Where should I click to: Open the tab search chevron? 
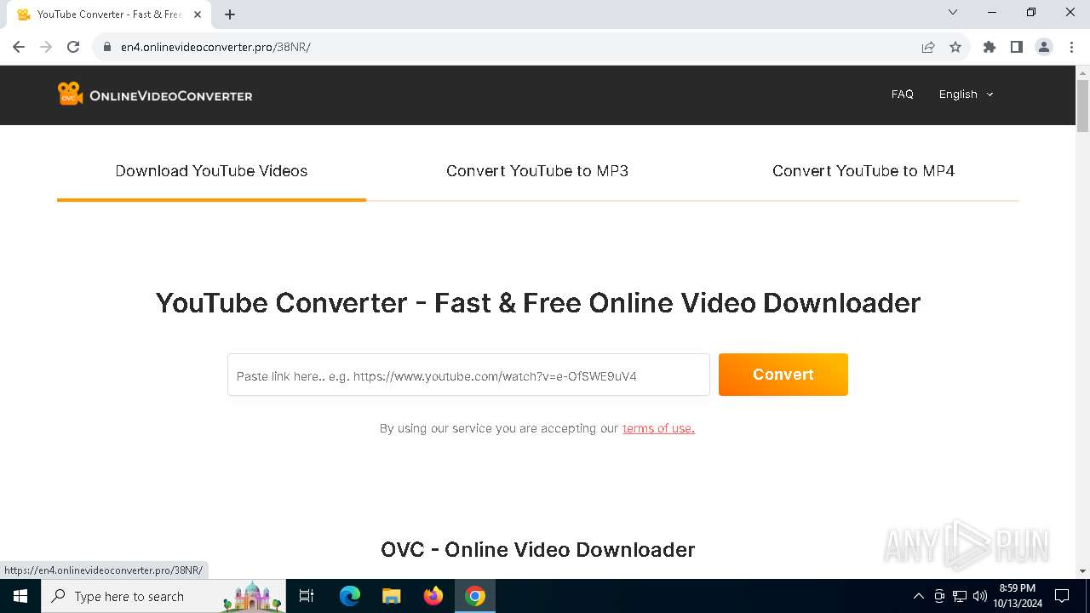(x=953, y=12)
